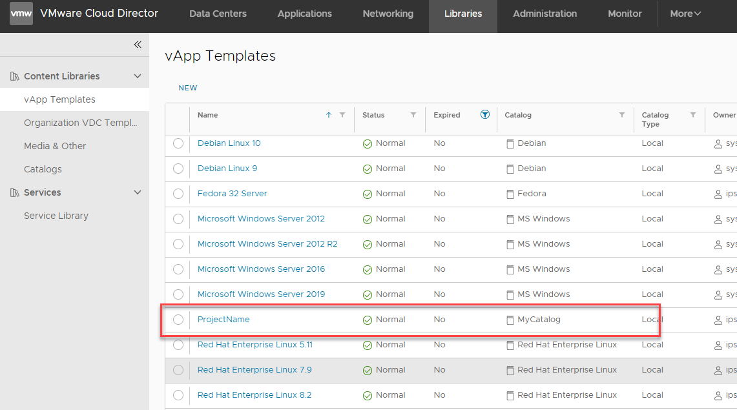
Task: Select the Debian Linux 10 radio button
Action: [x=178, y=143]
